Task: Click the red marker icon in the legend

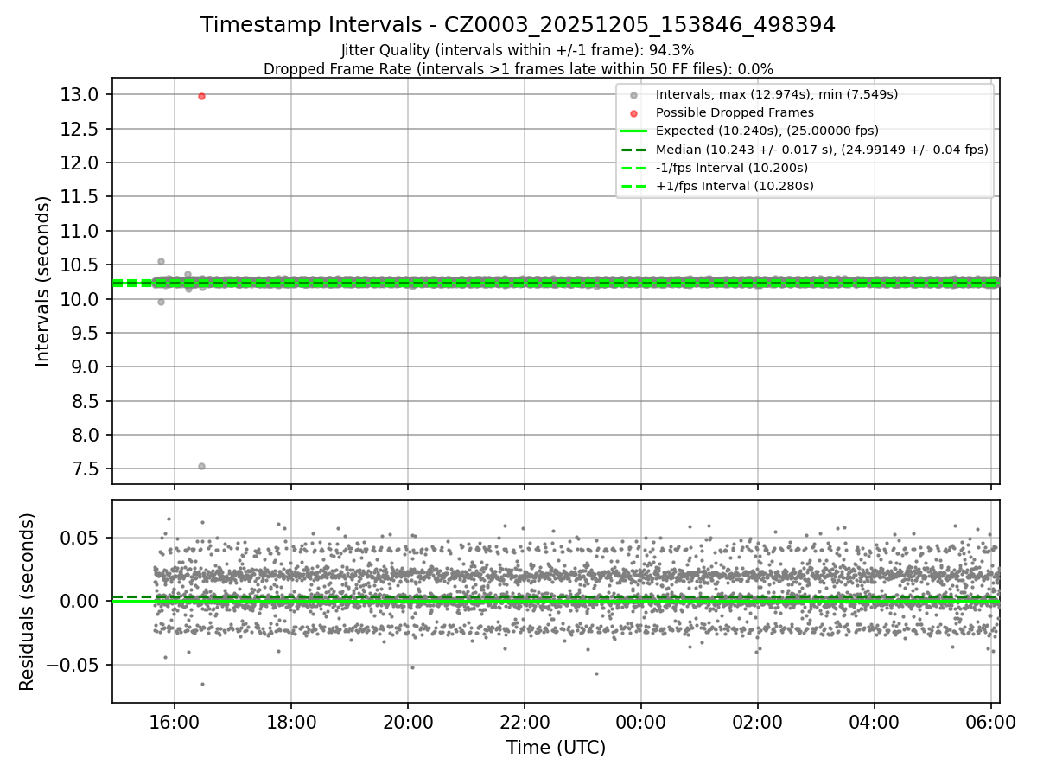Action: [633, 113]
